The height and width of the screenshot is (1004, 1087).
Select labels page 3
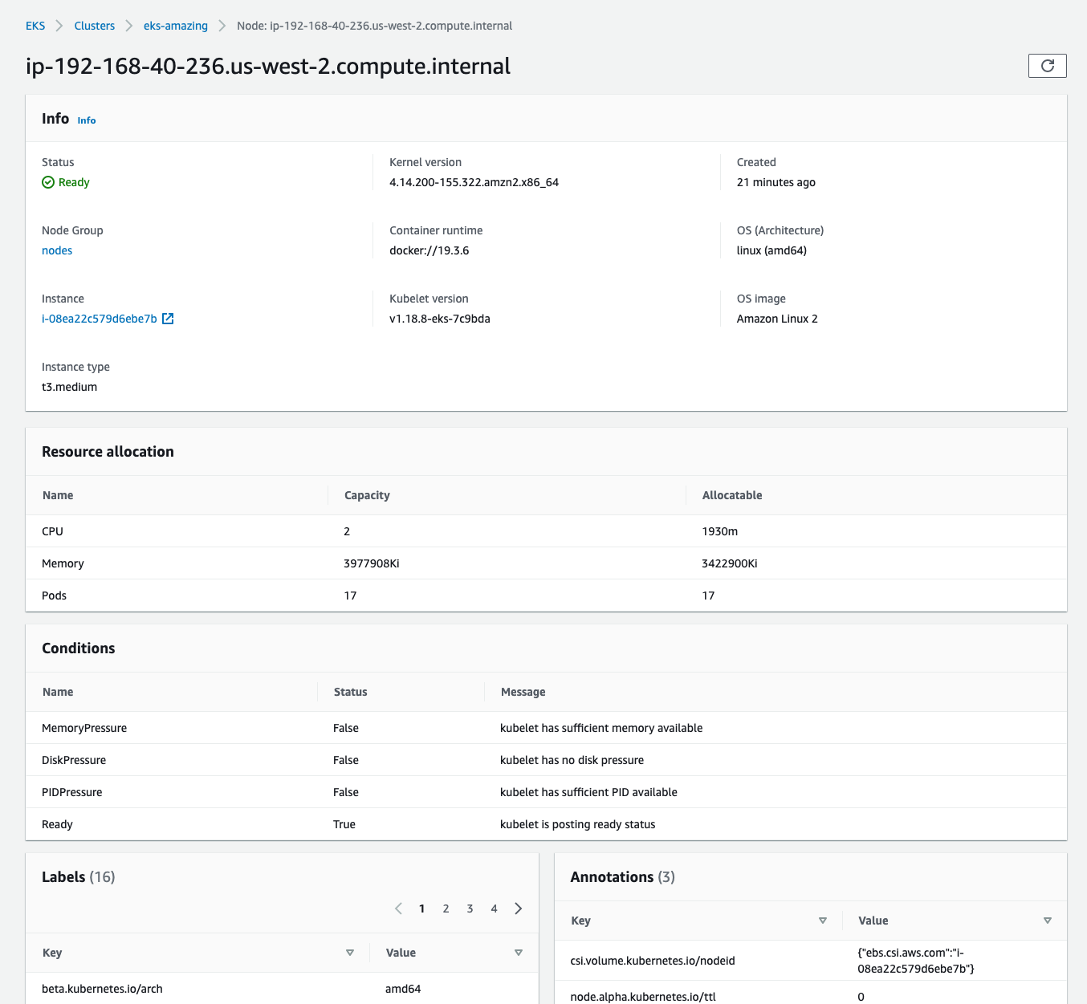tap(470, 908)
